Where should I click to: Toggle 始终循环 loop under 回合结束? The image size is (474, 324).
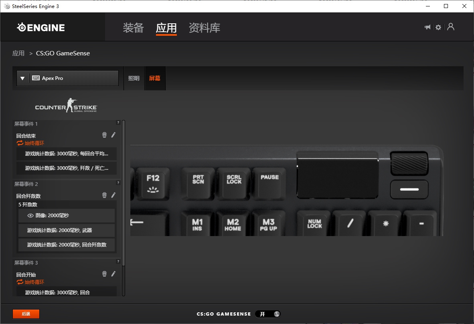click(30, 143)
